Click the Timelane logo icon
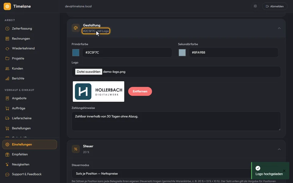 coord(7,6)
